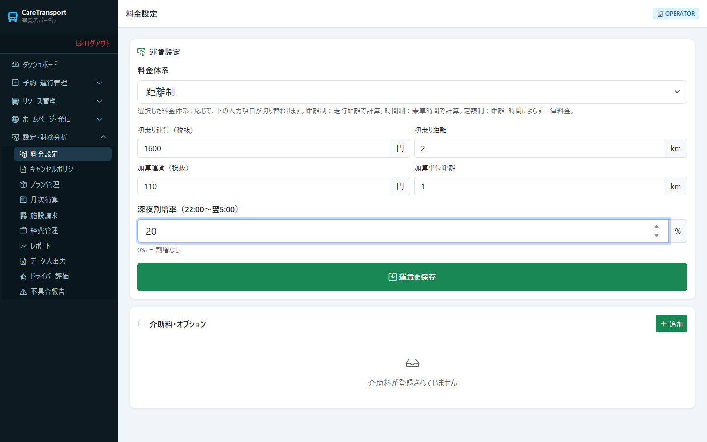Expand the ホームページ·発信 chevron
707x442 pixels.
coord(99,119)
